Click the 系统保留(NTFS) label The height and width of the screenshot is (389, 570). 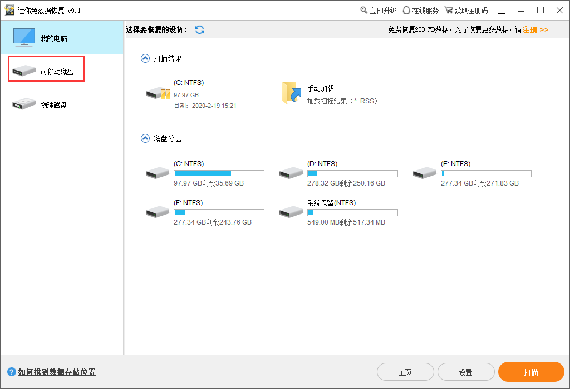coord(332,203)
